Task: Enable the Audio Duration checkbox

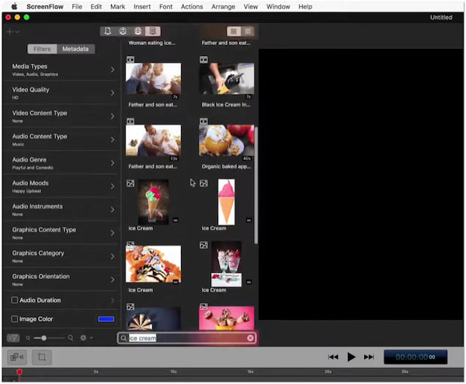Action: (14, 300)
